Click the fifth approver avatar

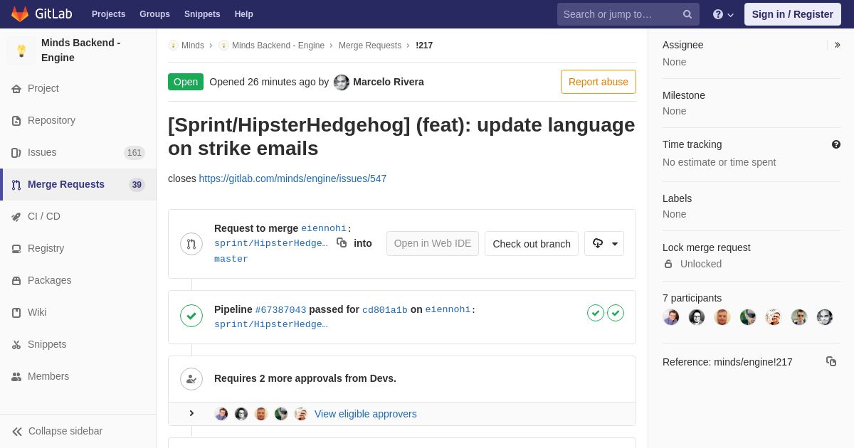(x=301, y=414)
